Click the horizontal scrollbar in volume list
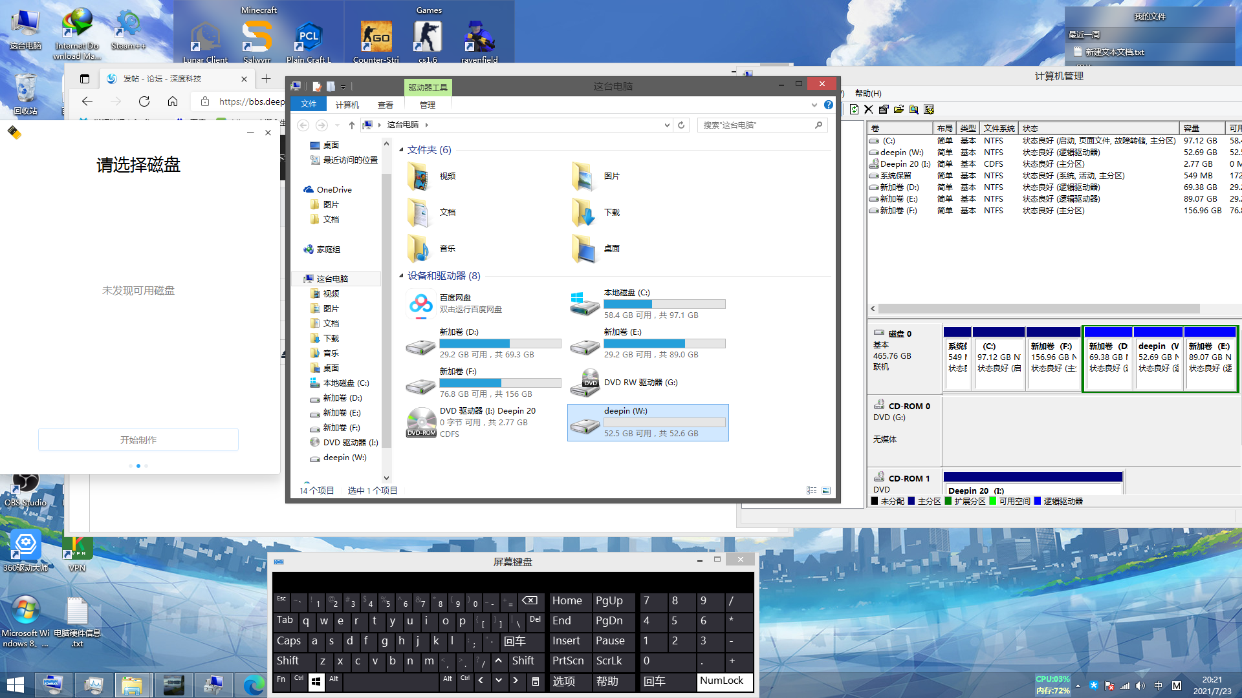The width and height of the screenshot is (1242, 698). pos(1035,309)
